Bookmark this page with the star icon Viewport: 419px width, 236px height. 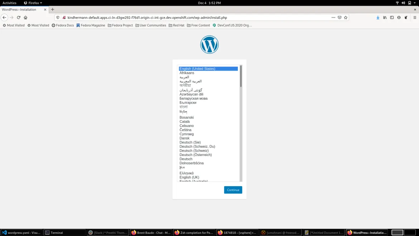coord(346,17)
